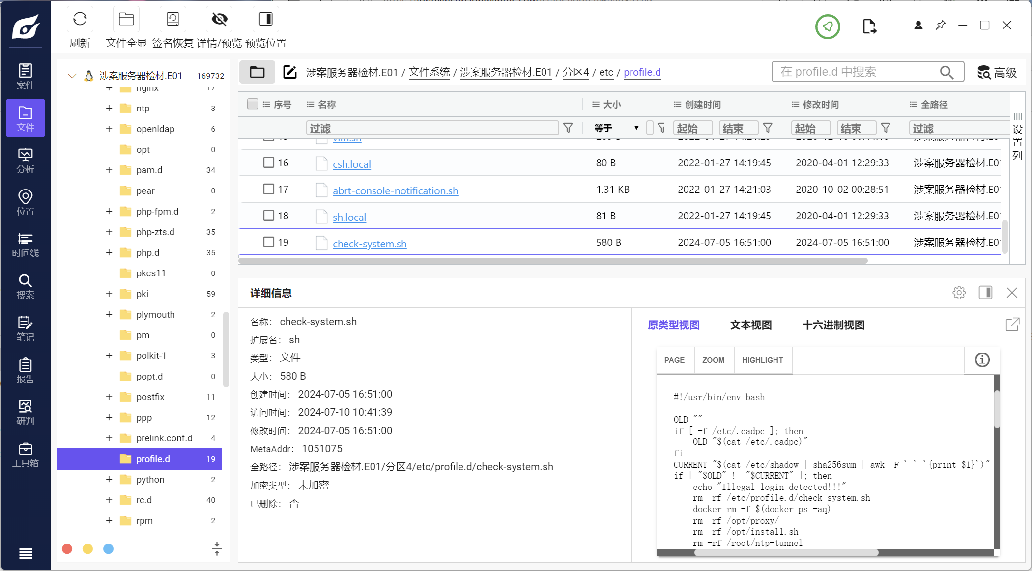Open the 报告 report sidebar section
Viewport: 1032px width, 571px height.
26,370
